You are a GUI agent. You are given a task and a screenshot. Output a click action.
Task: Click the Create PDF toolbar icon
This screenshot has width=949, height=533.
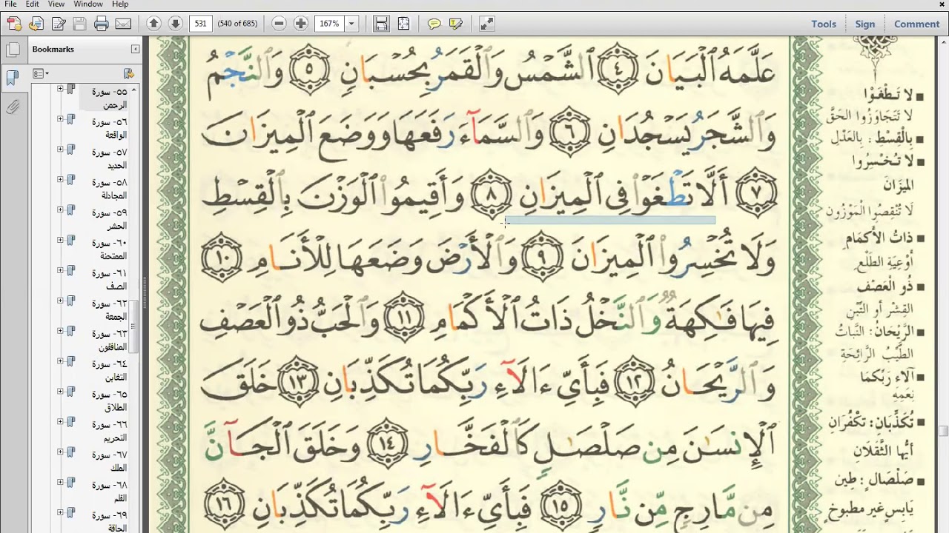13,24
